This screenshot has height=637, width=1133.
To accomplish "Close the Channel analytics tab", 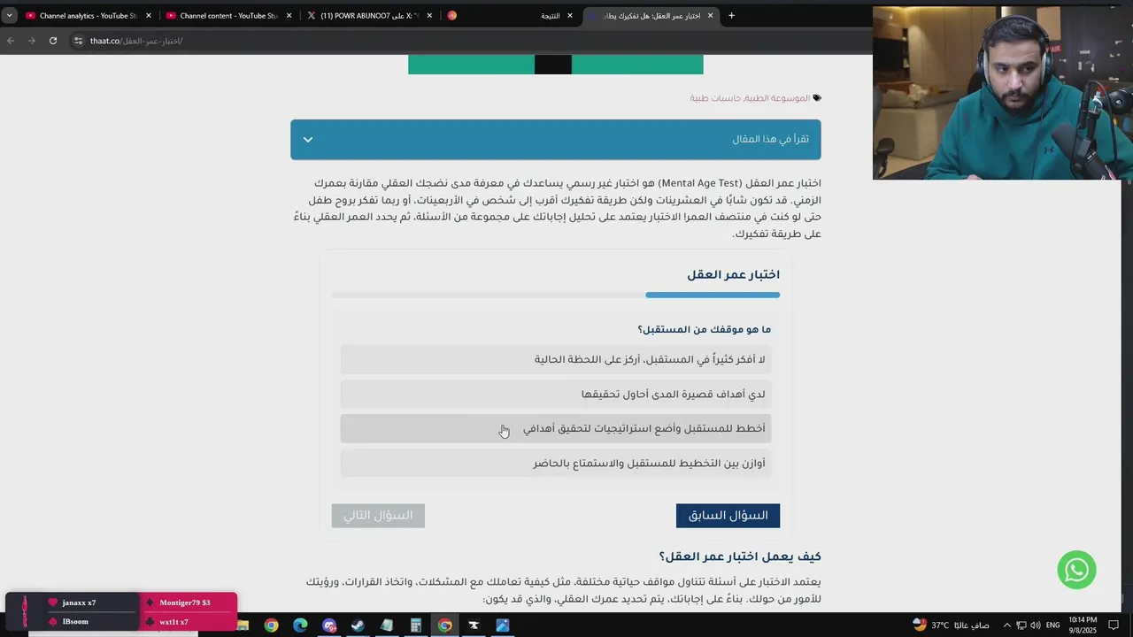I will tap(148, 15).
